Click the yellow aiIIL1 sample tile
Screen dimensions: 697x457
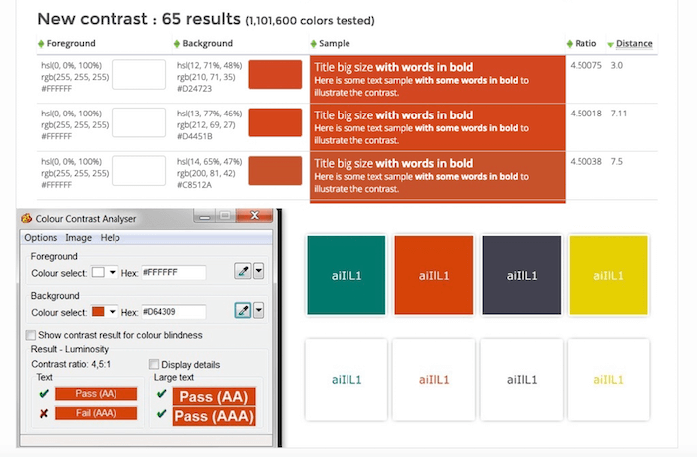tap(608, 275)
